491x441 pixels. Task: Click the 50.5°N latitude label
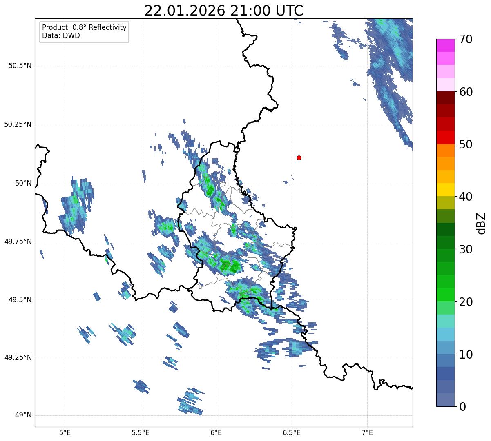pos(20,66)
